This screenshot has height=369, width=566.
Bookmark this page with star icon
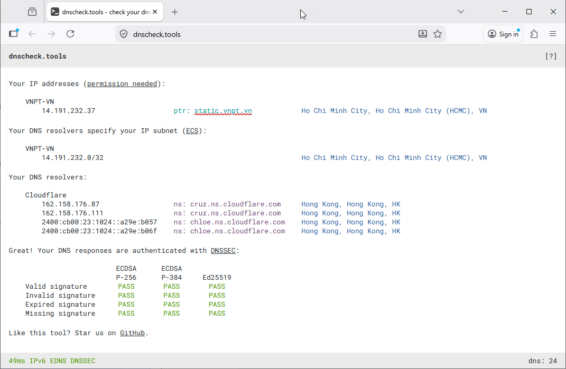click(438, 34)
